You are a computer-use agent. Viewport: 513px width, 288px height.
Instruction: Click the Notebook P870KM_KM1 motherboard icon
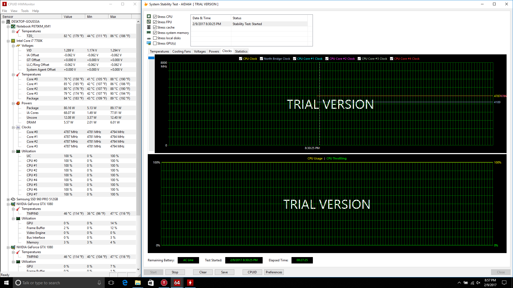tap(13, 26)
